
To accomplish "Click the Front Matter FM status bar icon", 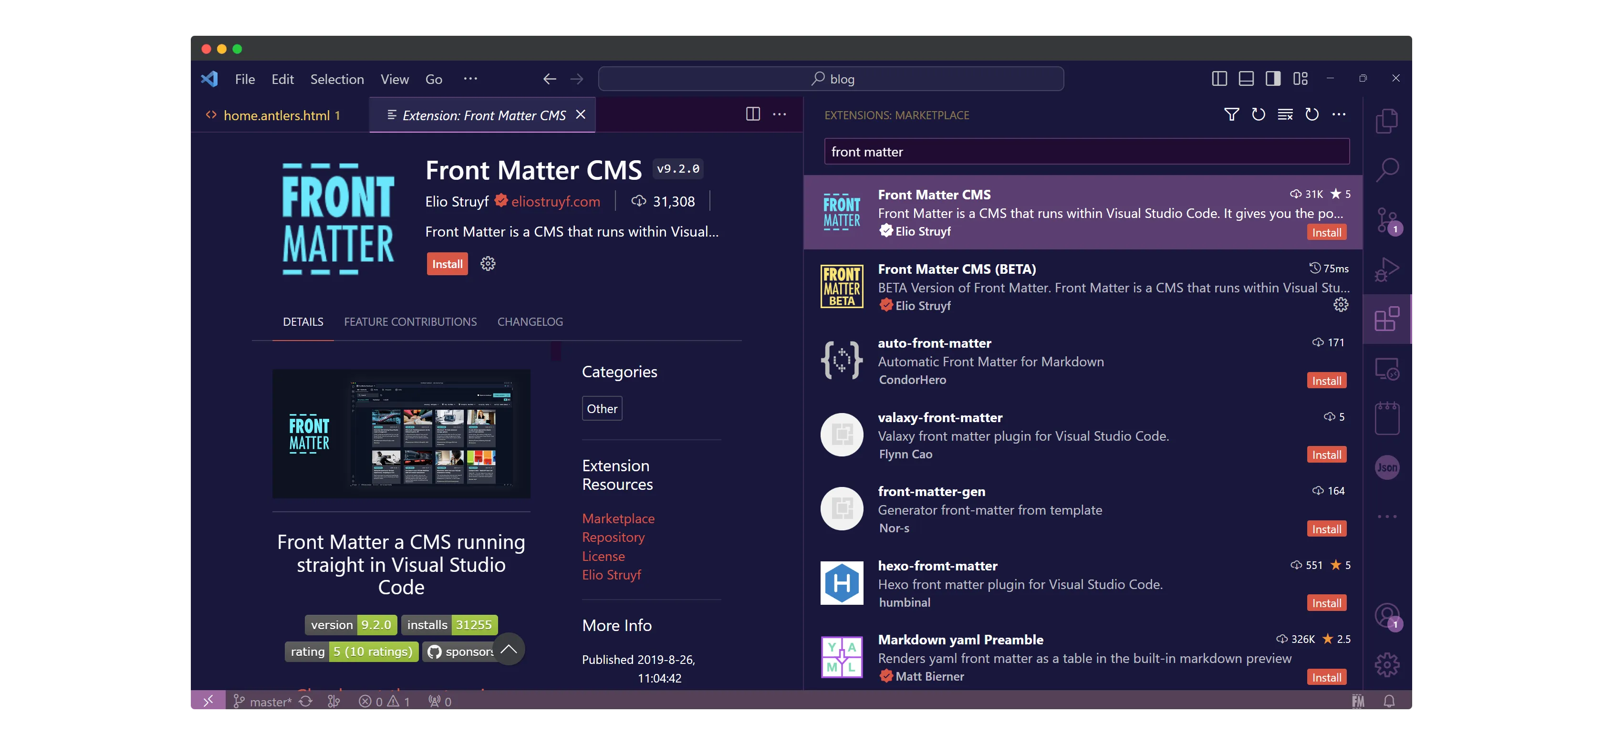I will click(x=1358, y=702).
